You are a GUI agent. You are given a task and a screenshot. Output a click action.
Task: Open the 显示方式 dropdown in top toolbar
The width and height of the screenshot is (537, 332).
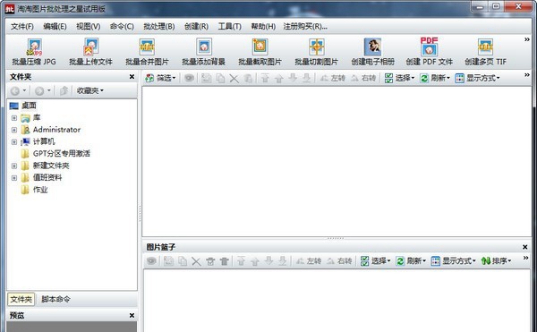pos(477,78)
